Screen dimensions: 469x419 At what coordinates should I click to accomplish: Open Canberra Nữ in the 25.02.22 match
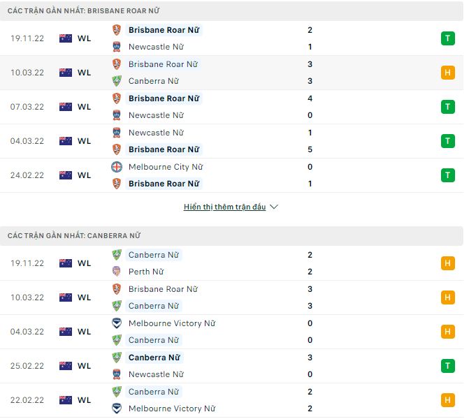[x=154, y=358]
